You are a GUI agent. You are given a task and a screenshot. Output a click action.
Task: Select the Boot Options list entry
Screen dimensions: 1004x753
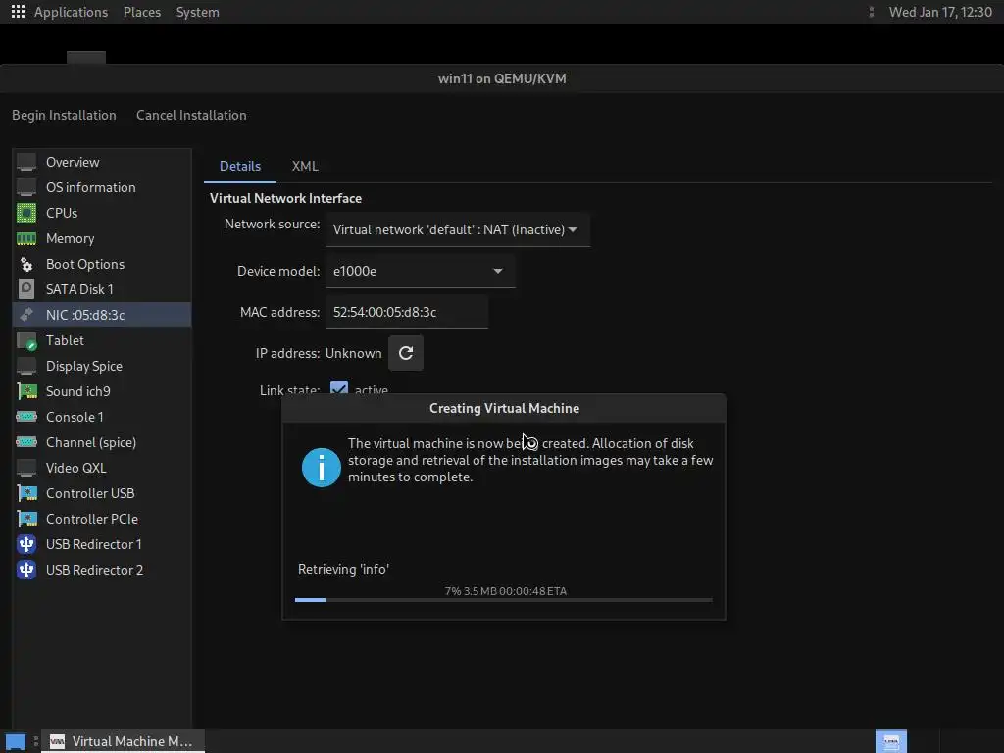click(102, 264)
